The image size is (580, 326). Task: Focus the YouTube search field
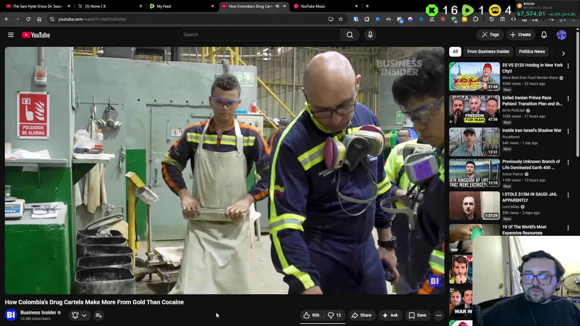(x=259, y=34)
